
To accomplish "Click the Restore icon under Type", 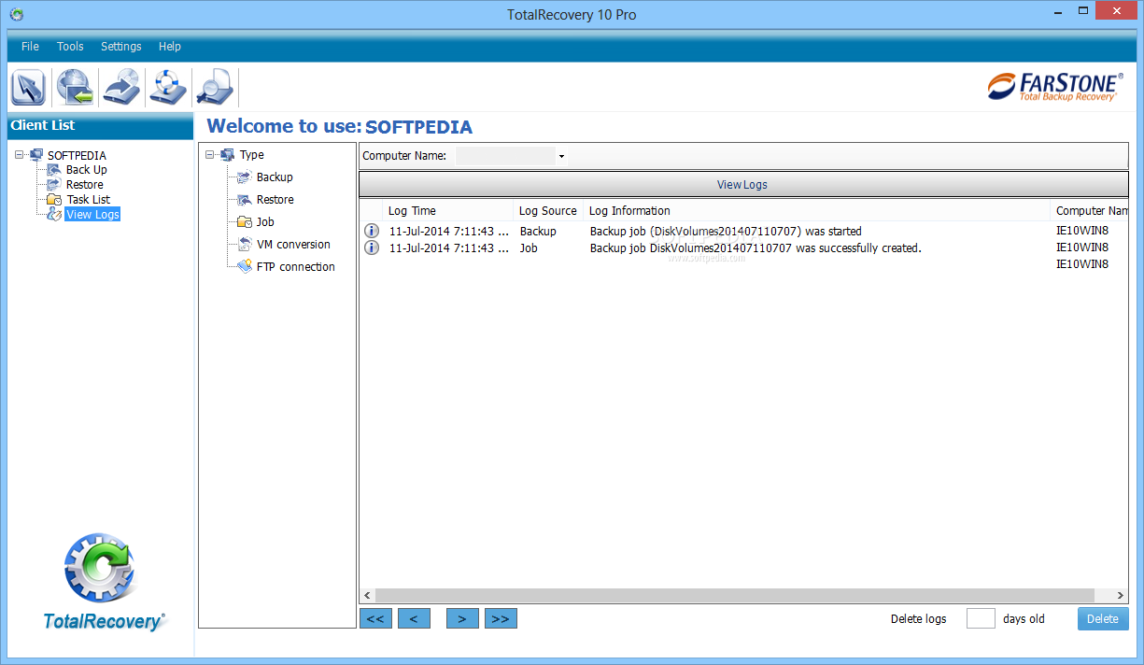I will click(x=245, y=200).
